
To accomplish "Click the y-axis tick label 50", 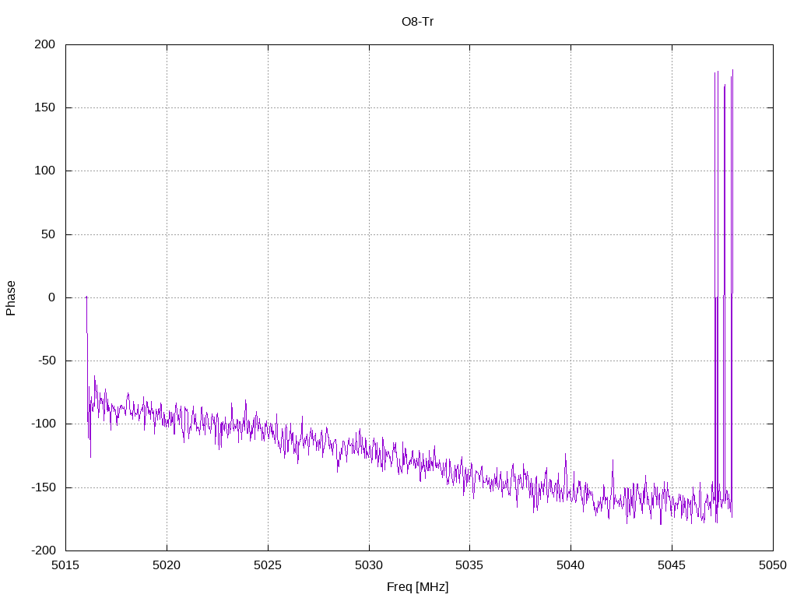I will tap(48, 234).
